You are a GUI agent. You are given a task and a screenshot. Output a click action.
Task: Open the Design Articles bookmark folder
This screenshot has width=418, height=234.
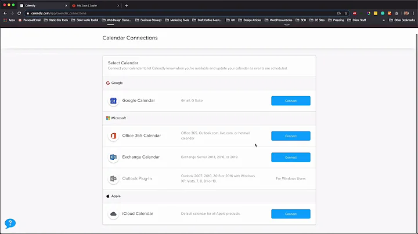[x=250, y=20]
